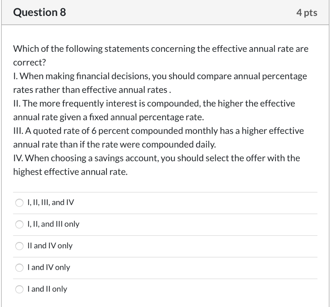Select the "I and IV only" radio button
The height and width of the screenshot is (307, 334).
19,268
